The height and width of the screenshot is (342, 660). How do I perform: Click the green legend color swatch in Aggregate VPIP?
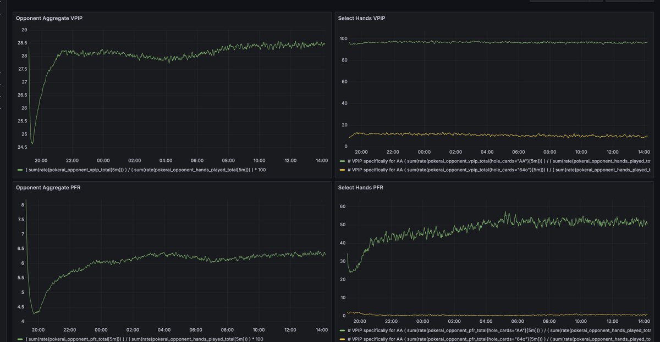(x=20, y=170)
